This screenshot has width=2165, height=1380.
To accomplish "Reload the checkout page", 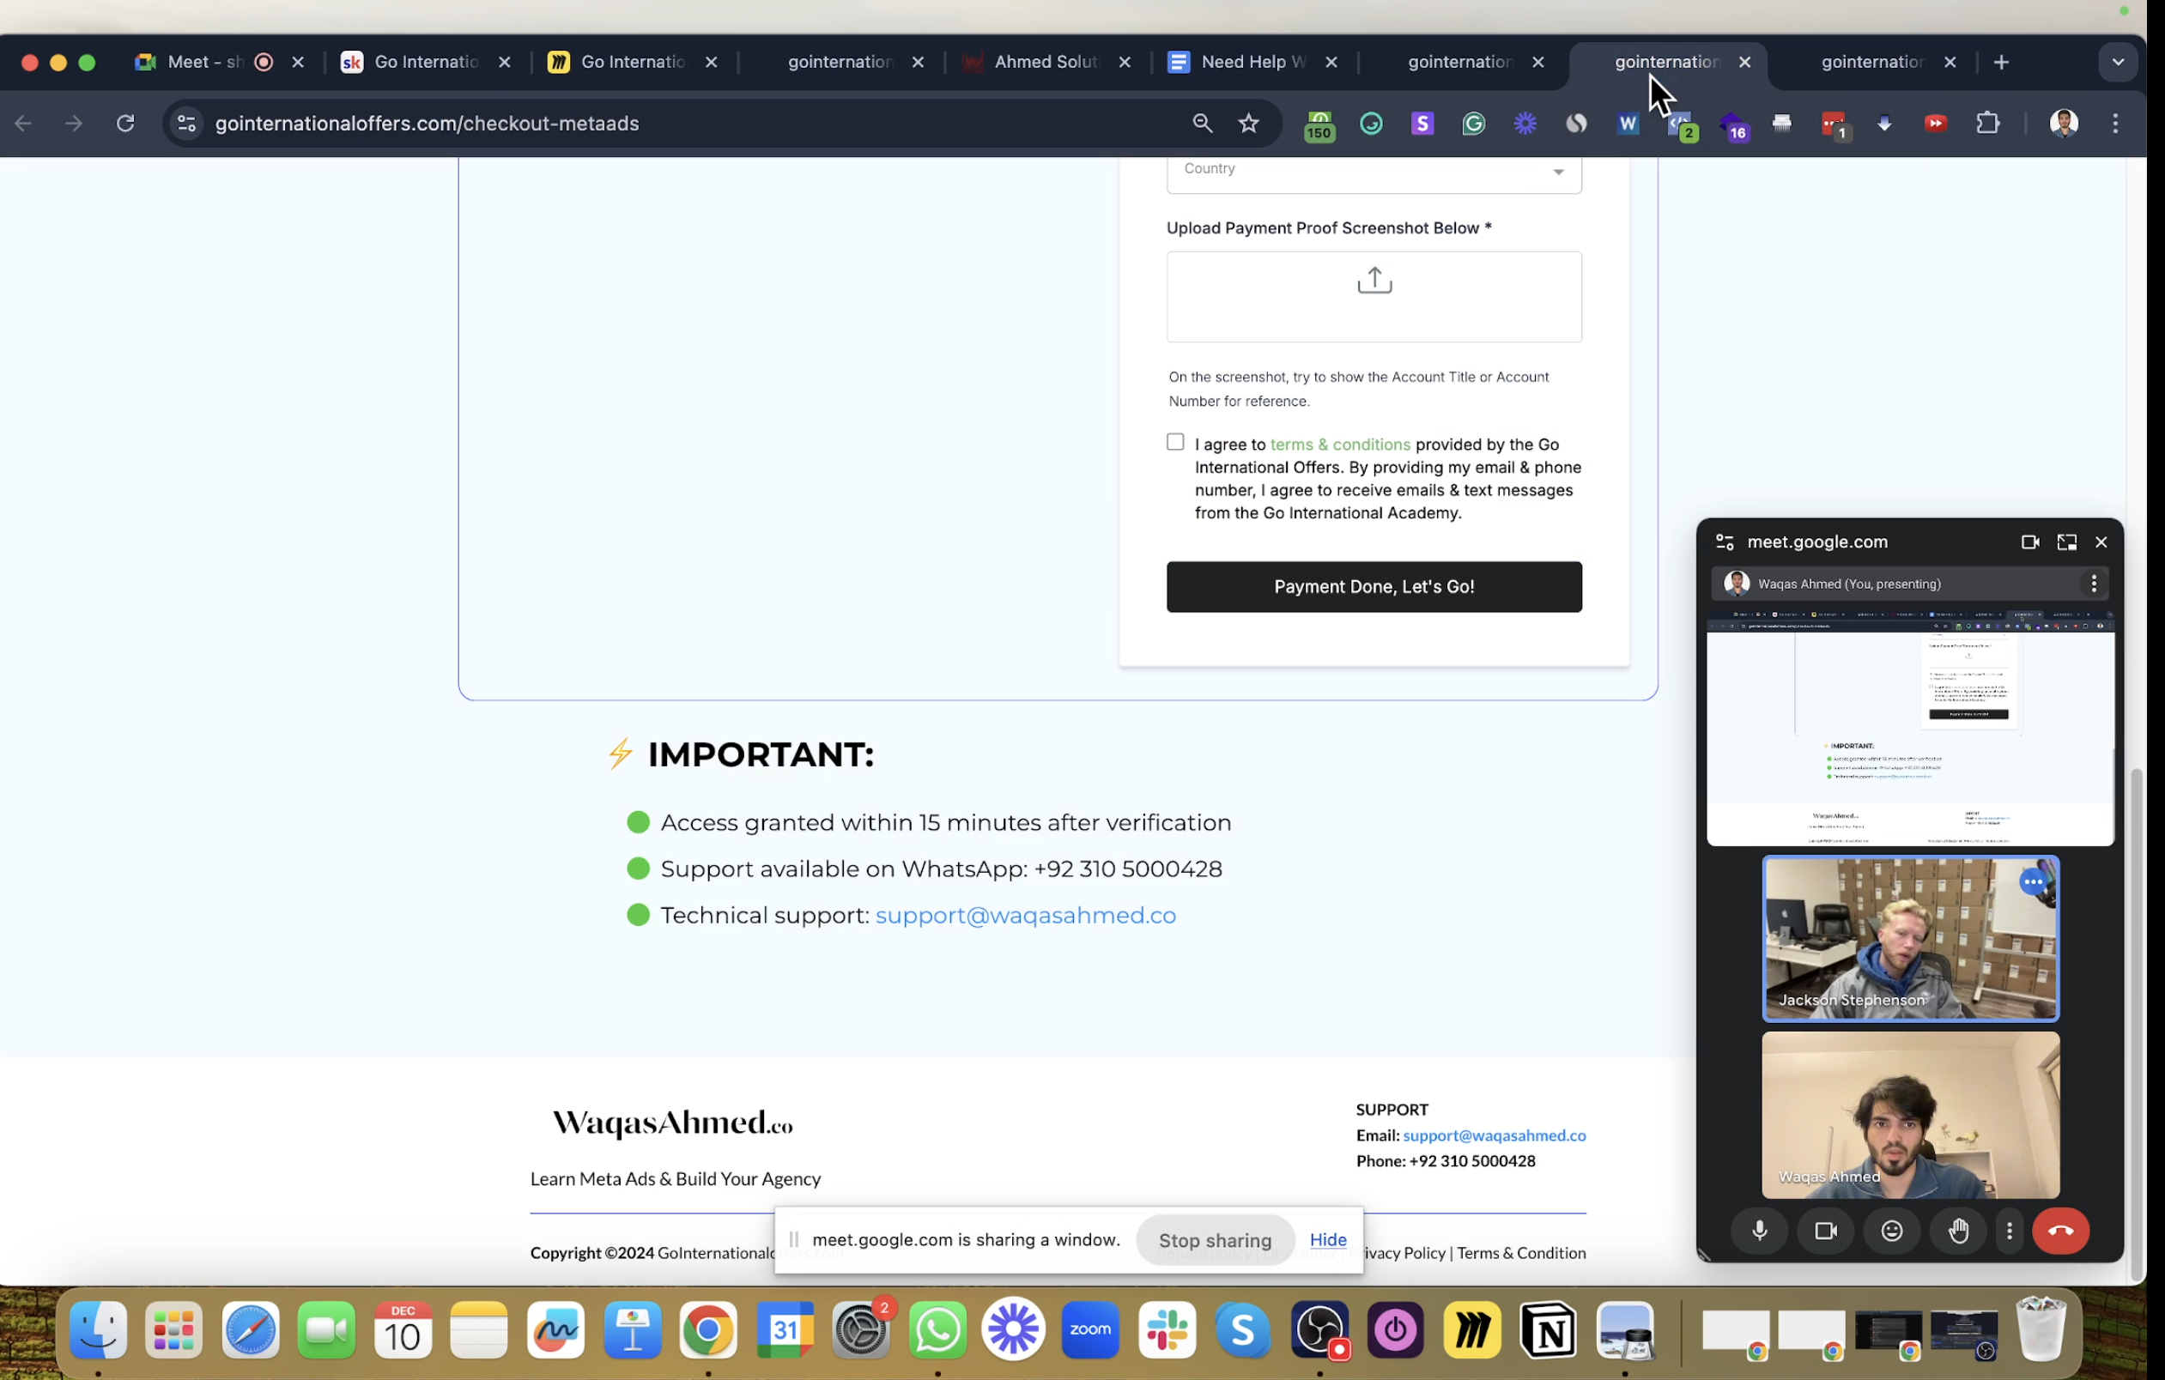I will [125, 124].
